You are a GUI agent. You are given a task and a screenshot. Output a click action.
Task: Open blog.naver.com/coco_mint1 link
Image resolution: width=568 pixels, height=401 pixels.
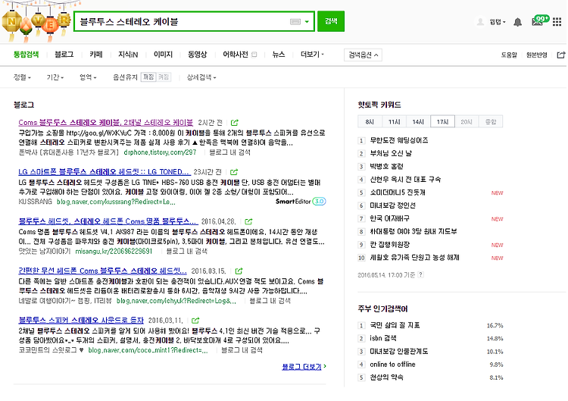point(148,350)
